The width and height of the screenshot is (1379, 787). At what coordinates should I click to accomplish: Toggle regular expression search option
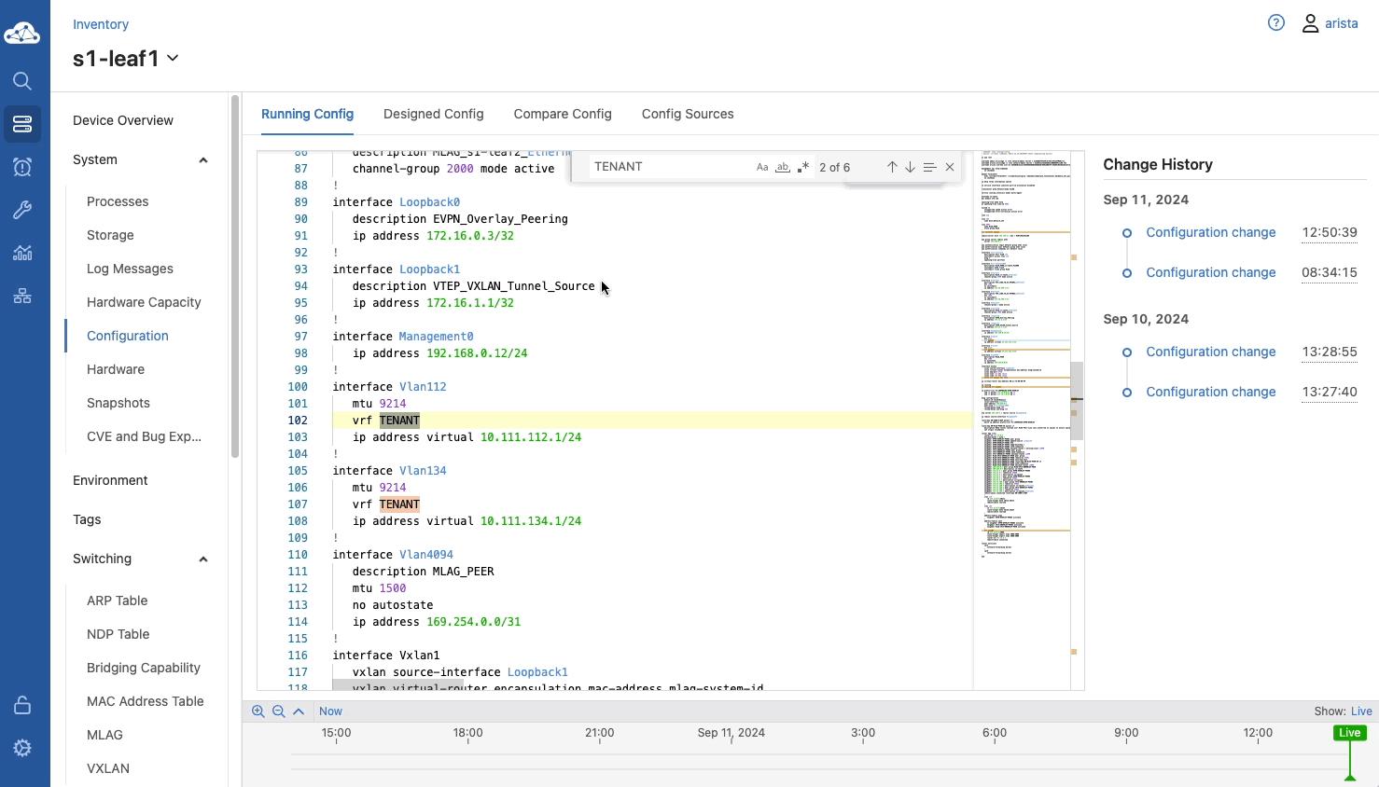pos(803,167)
